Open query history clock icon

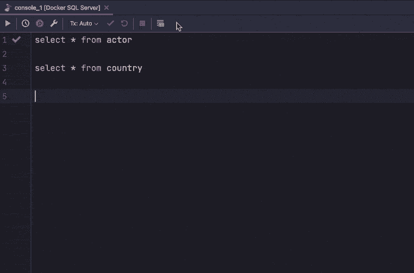coord(26,23)
